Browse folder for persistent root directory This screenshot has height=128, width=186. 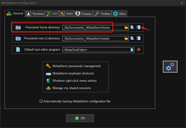(x=126, y=39)
